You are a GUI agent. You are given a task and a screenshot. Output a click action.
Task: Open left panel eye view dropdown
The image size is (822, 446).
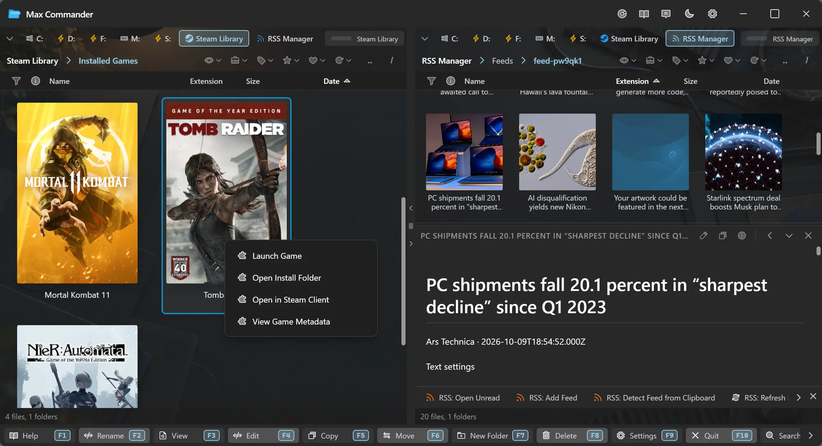tap(213, 61)
